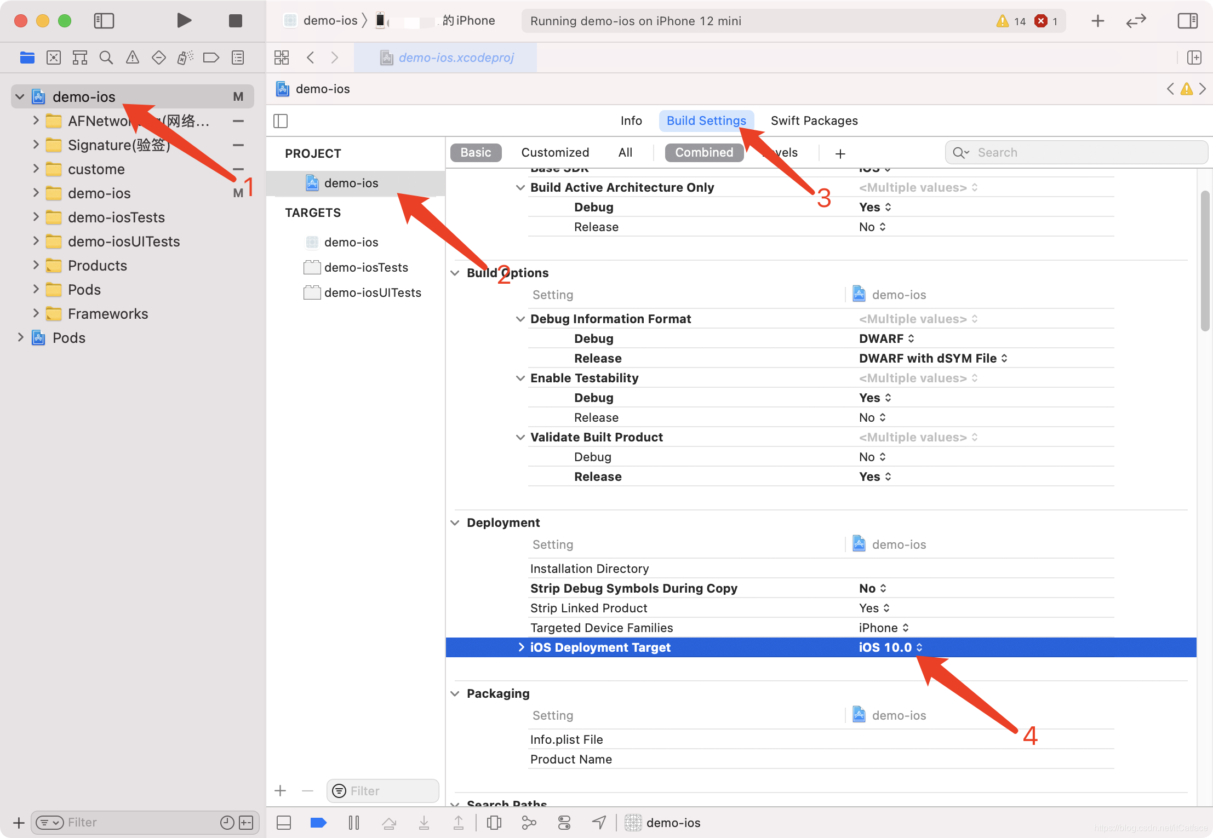Image resolution: width=1213 pixels, height=838 pixels.
Task: Click the breakpoints activation icon in debug bar
Action: (x=318, y=822)
